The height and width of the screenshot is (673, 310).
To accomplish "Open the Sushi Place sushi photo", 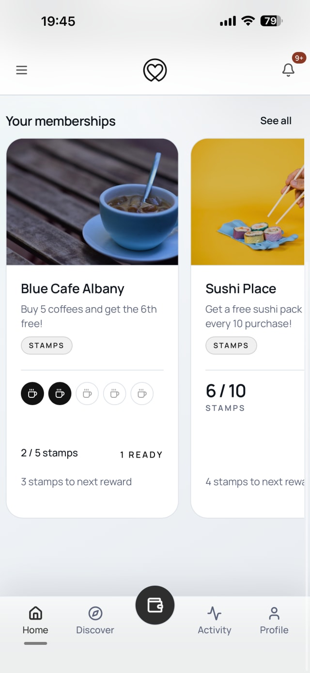I will click(248, 202).
